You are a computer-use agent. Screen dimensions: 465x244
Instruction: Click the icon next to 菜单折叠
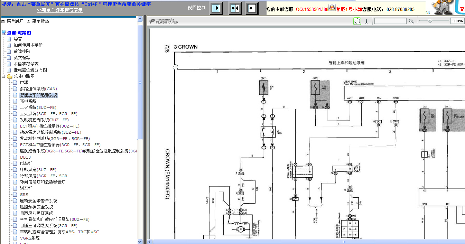(29, 21)
